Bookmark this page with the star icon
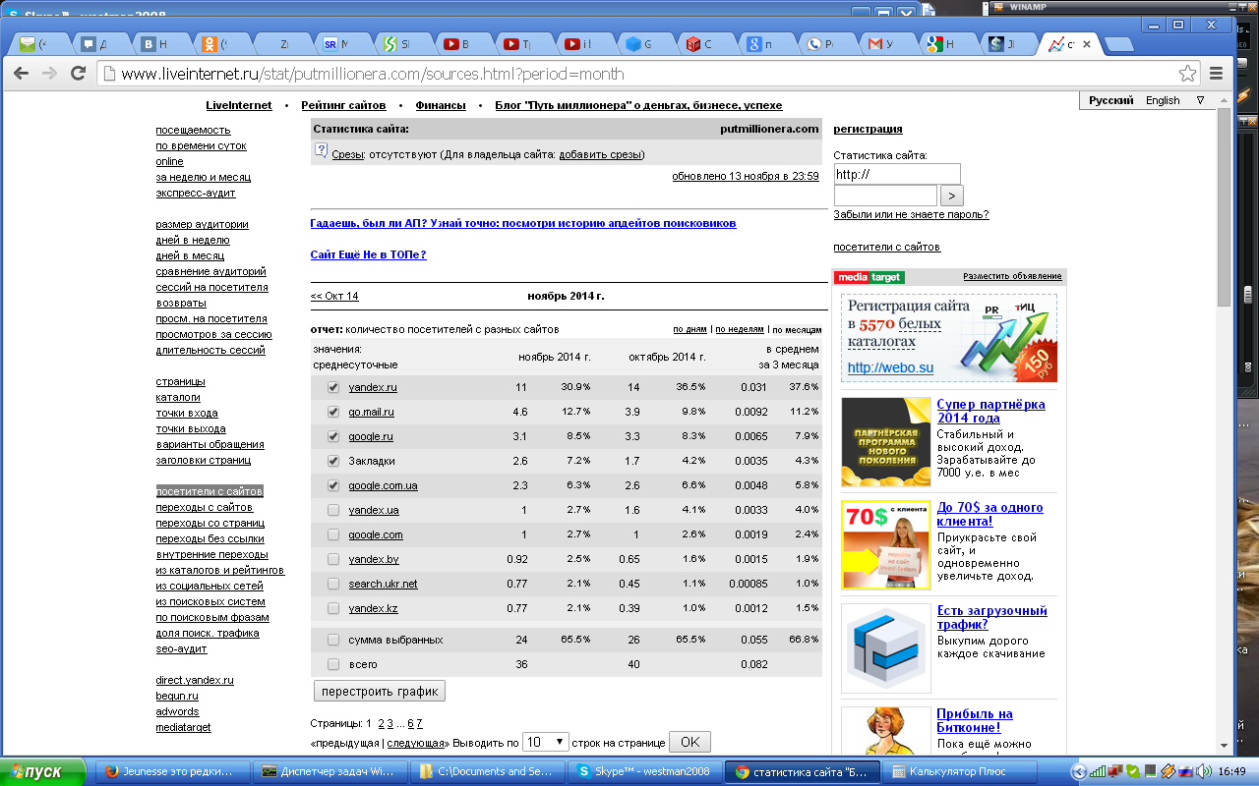The width and height of the screenshot is (1259, 786). [1188, 73]
